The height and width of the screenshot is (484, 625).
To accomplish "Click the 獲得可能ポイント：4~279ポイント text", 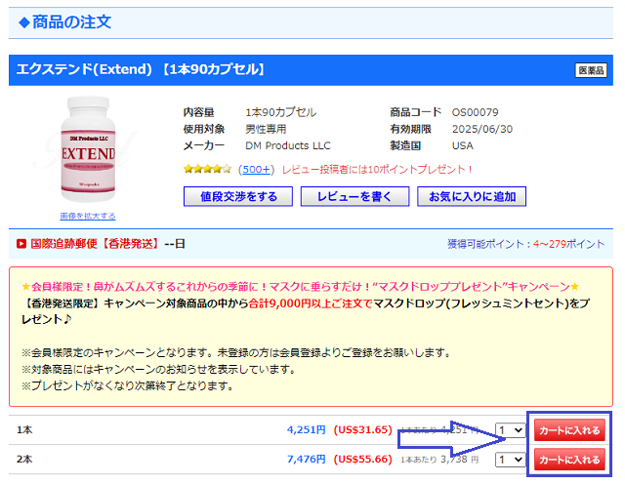I will (525, 244).
